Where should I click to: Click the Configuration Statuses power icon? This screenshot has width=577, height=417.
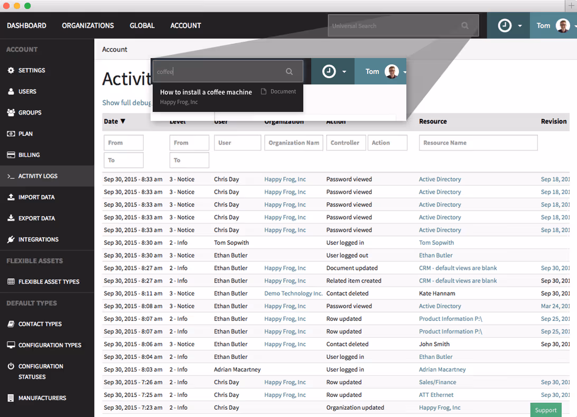tap(11, 366)
